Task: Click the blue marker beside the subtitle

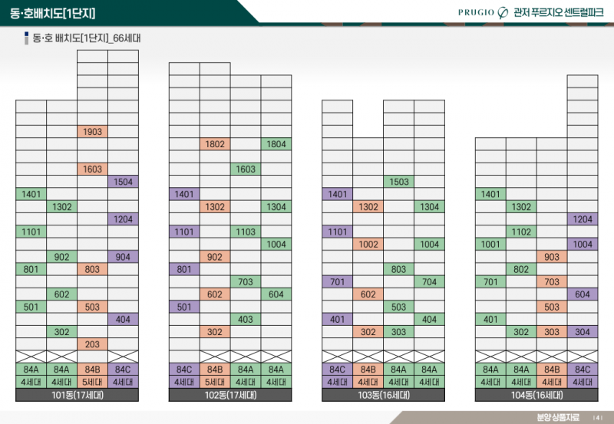Action: coord(27,38)
